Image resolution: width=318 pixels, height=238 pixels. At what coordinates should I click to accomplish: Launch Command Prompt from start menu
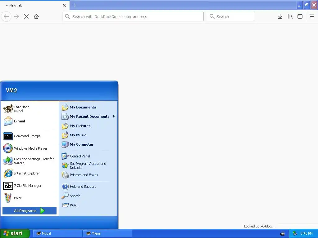click(30, 136)
